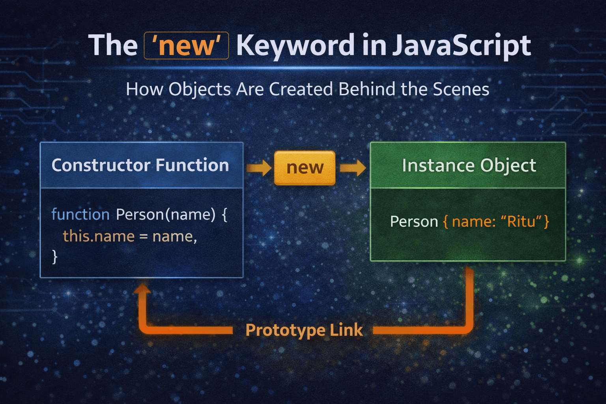This screenshot has width=606, height=404.
Task: Select the 'Constructor Function' box header
Action: click(141, 165)
